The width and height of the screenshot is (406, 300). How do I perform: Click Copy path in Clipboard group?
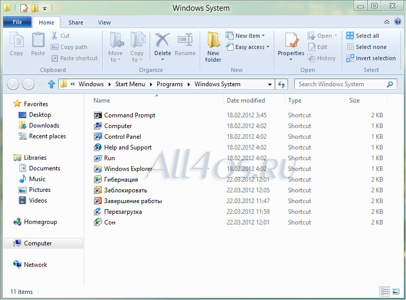pyautogui.click(x=69, y=47)
